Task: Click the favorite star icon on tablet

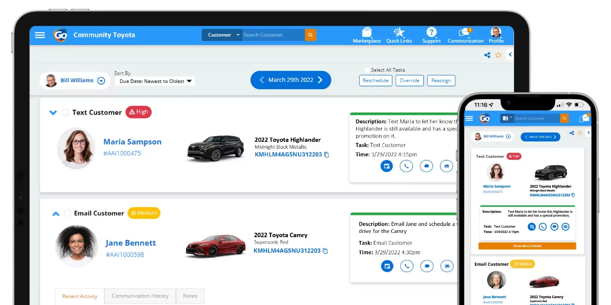Action: tap(498, 55)
